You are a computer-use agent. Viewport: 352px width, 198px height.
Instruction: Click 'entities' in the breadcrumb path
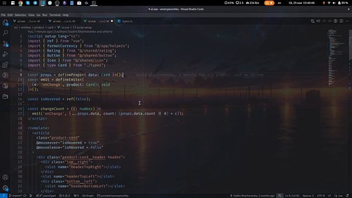(26, 28)
